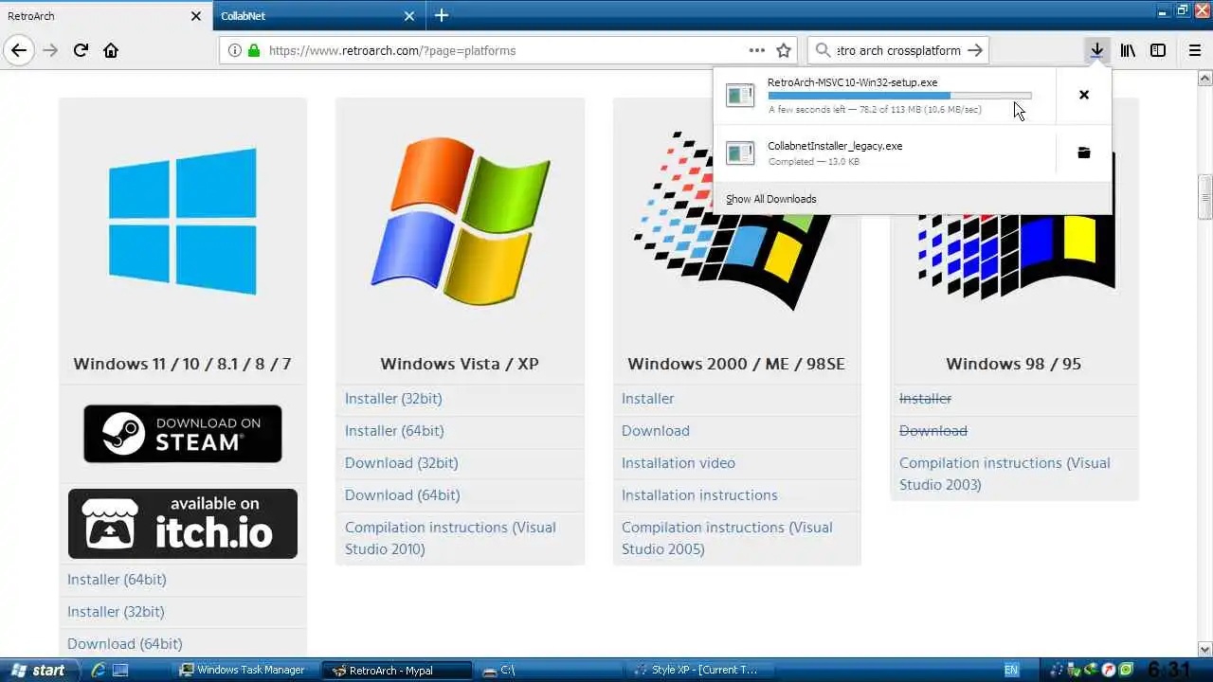Click the Windows XP logo image

tap(461, 221)
